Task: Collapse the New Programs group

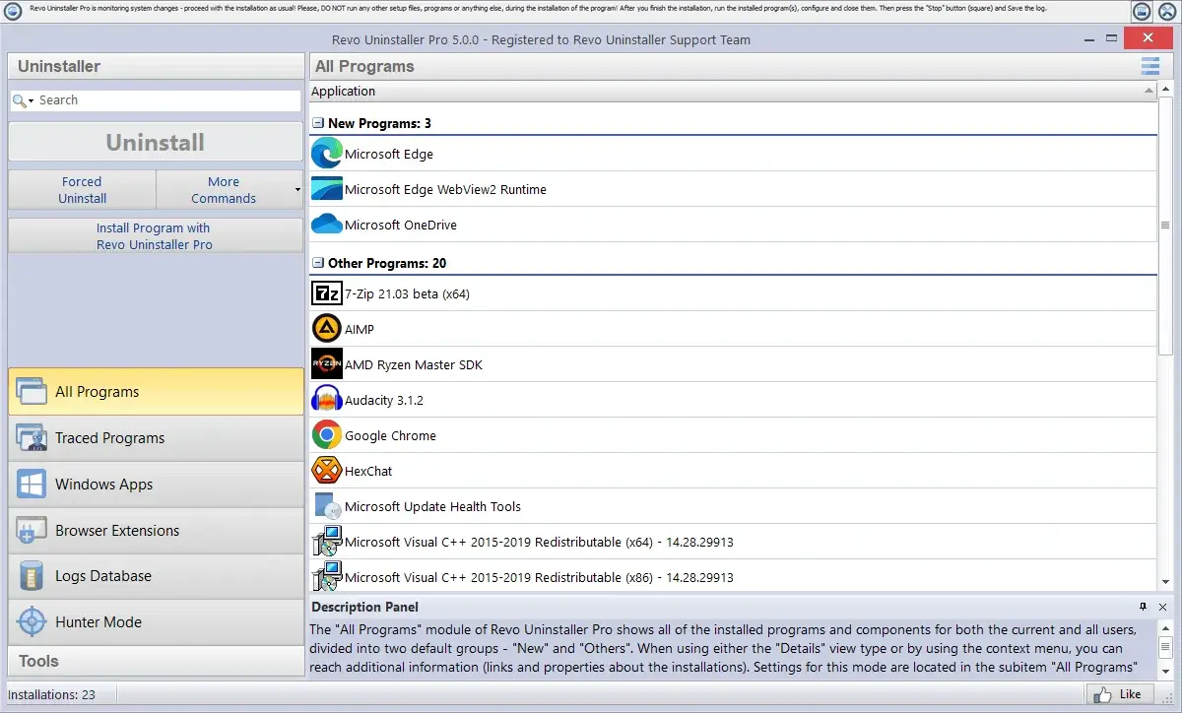Action: coord(317,122)
